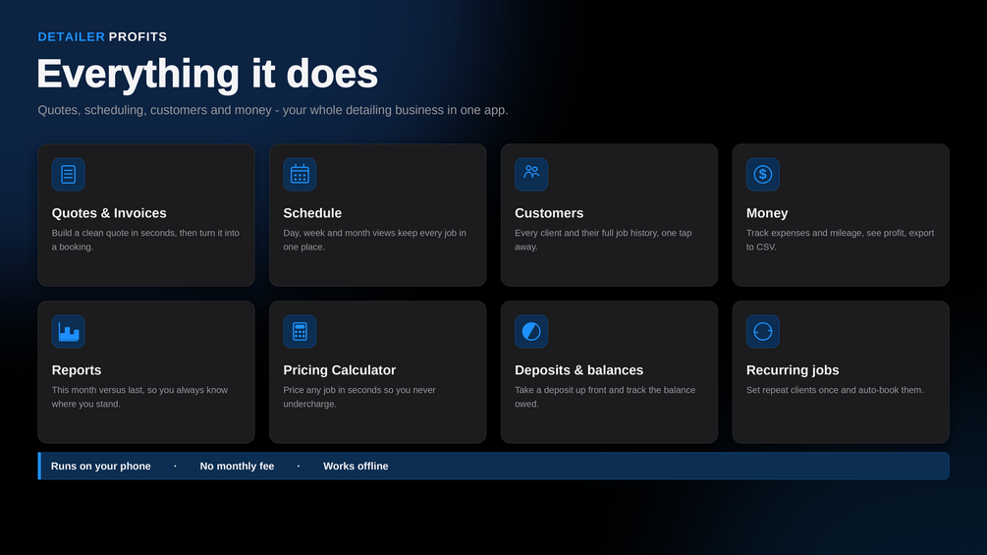Click the Money dollar sign icon
This screenshot has width=987, height=555.
pyautogui.click(x=763, y=174)
